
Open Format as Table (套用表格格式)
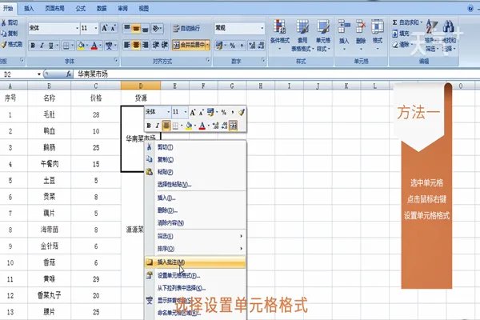[302, 34]
